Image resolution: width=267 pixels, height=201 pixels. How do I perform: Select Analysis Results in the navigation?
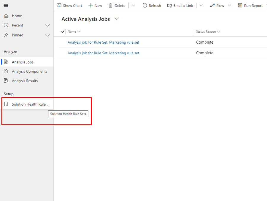pyautogui.click(x=27, y=81)
